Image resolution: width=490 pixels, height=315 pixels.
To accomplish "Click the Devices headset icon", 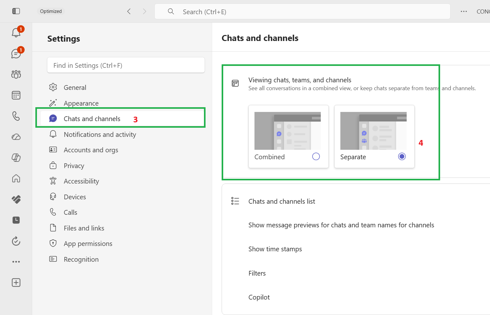I will click(x=53, y=196).
